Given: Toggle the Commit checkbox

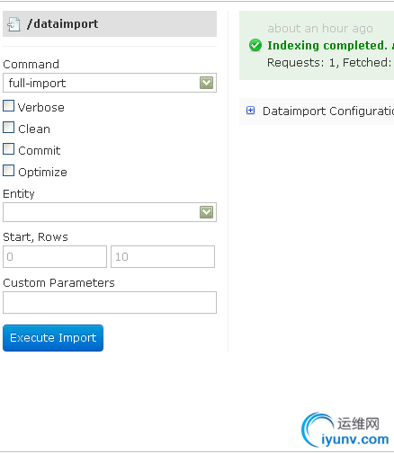Looking at the screenshot, I should click(8, 149).
